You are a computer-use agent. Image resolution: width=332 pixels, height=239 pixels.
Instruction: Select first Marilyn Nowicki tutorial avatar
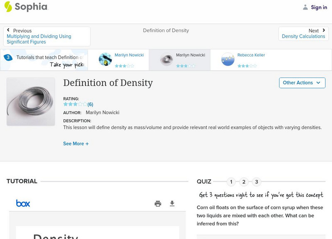pyautogui.click(x=105, y=60)
